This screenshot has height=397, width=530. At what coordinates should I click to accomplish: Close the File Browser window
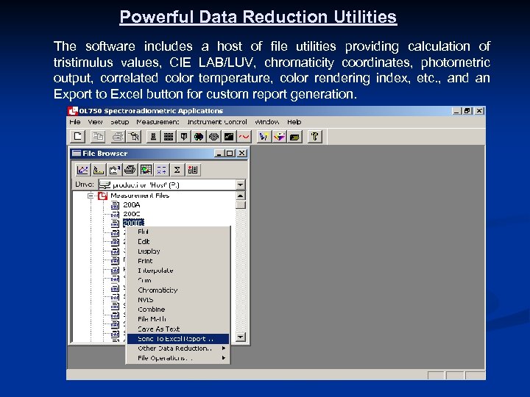pyautogui.click(x=242, y=153)
